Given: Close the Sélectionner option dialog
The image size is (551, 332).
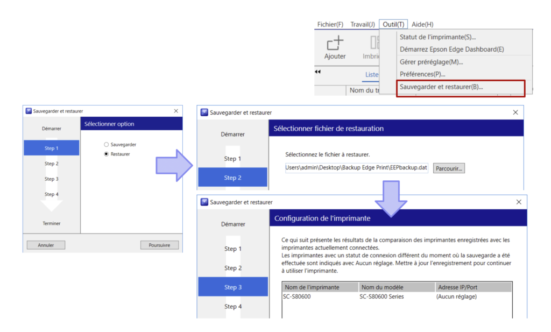Looking at the screenshot, I should [176, 111].
